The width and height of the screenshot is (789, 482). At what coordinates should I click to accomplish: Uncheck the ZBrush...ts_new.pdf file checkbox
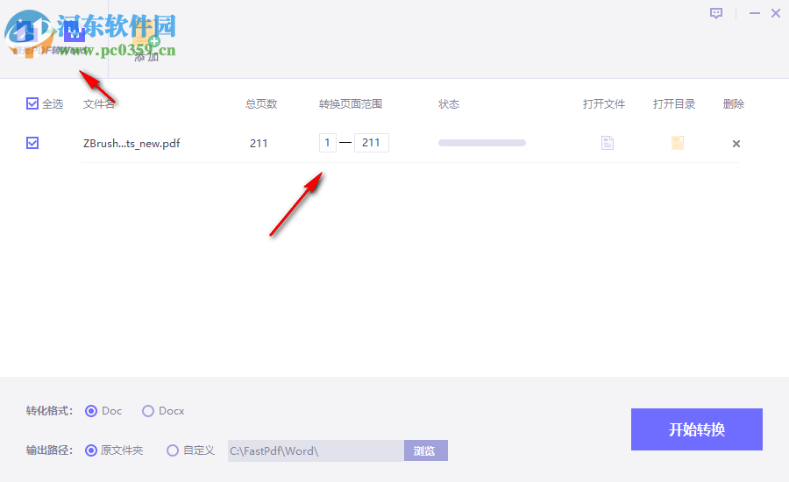pos(32,143)
